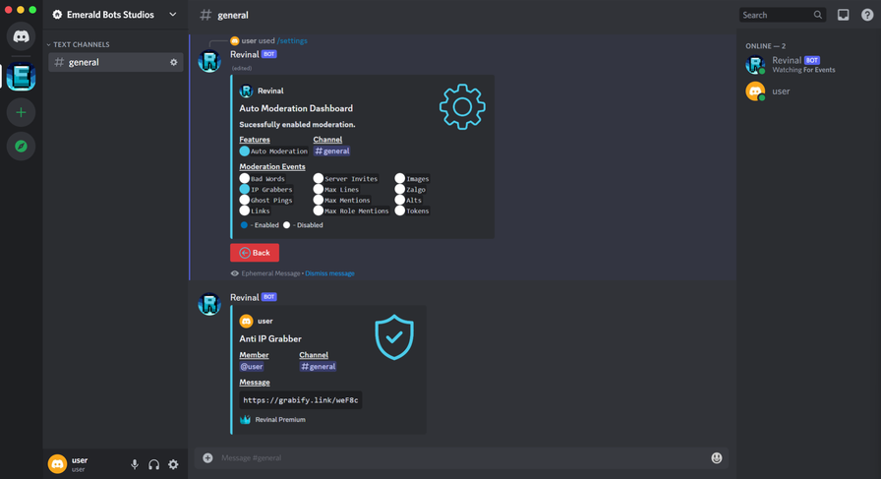Open the help question mark icon
The width and height of the screenshot is (881, 479).
[x=866, y=15]
